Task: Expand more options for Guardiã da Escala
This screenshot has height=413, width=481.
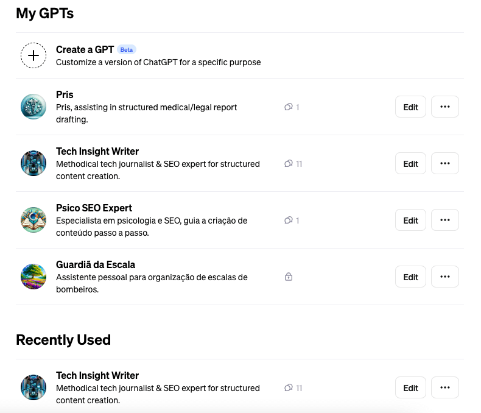Action: point(444,277)
